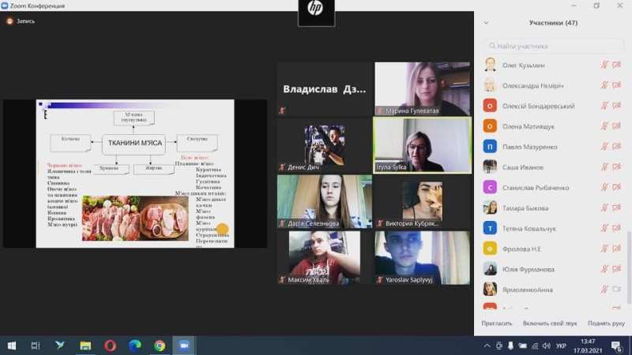Open Microsoft Edge from the taskbar

click(x=135, y=346)
